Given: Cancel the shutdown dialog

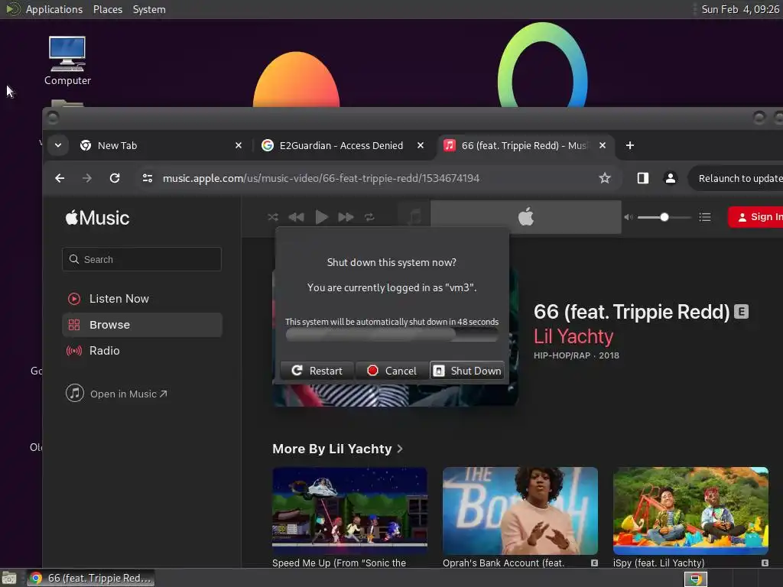Looking at the screenshot, I should pyautogui.click(x=392, y=371).
